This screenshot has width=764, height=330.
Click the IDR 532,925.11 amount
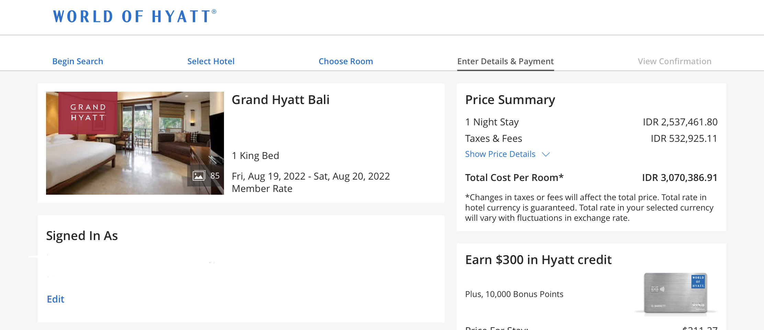coord(684,138)
